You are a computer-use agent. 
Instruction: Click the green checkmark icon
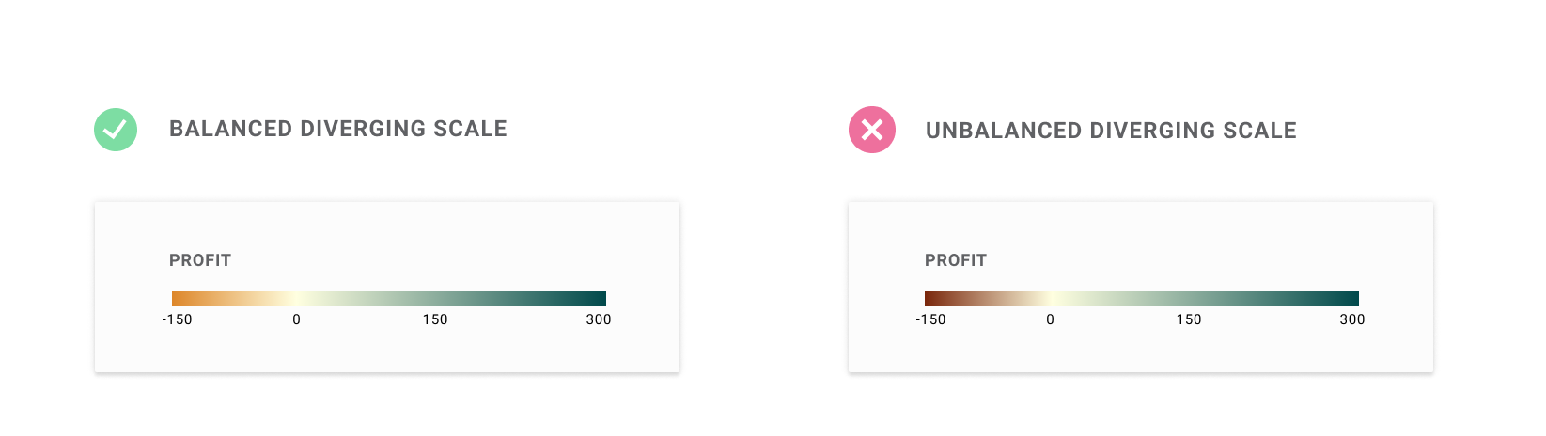[x=116, y=130]
